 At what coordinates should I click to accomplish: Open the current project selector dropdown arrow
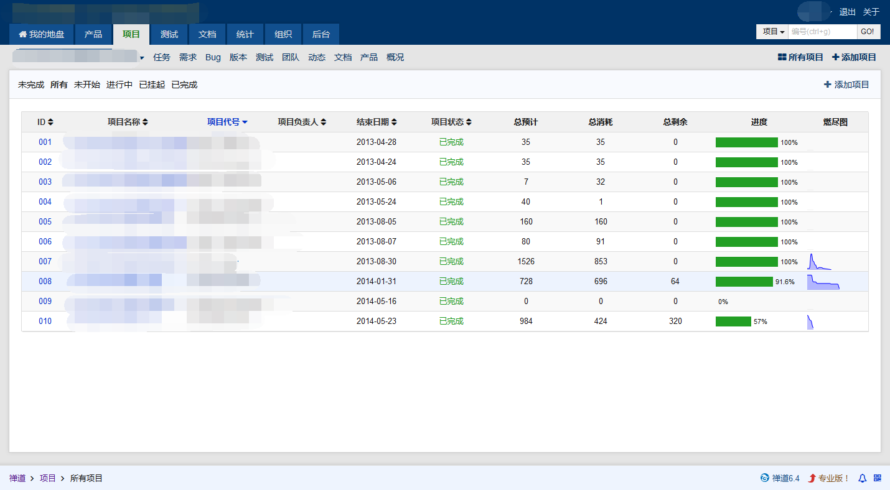(x=142, y=58)
